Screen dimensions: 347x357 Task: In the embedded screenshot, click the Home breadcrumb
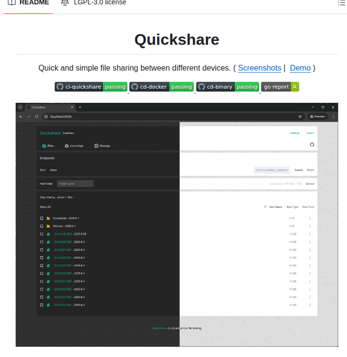(53, 170)
